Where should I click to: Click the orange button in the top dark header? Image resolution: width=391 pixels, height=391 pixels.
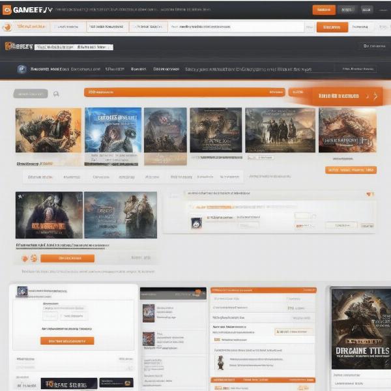(324, 10)
